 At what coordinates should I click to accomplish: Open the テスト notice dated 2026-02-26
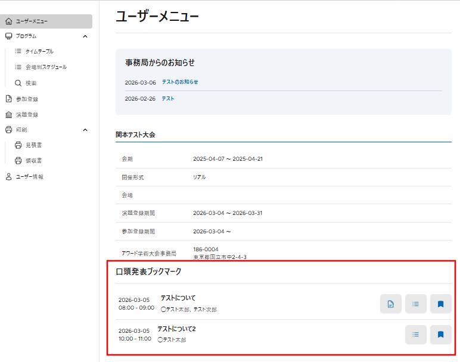[x=168, y=99]
